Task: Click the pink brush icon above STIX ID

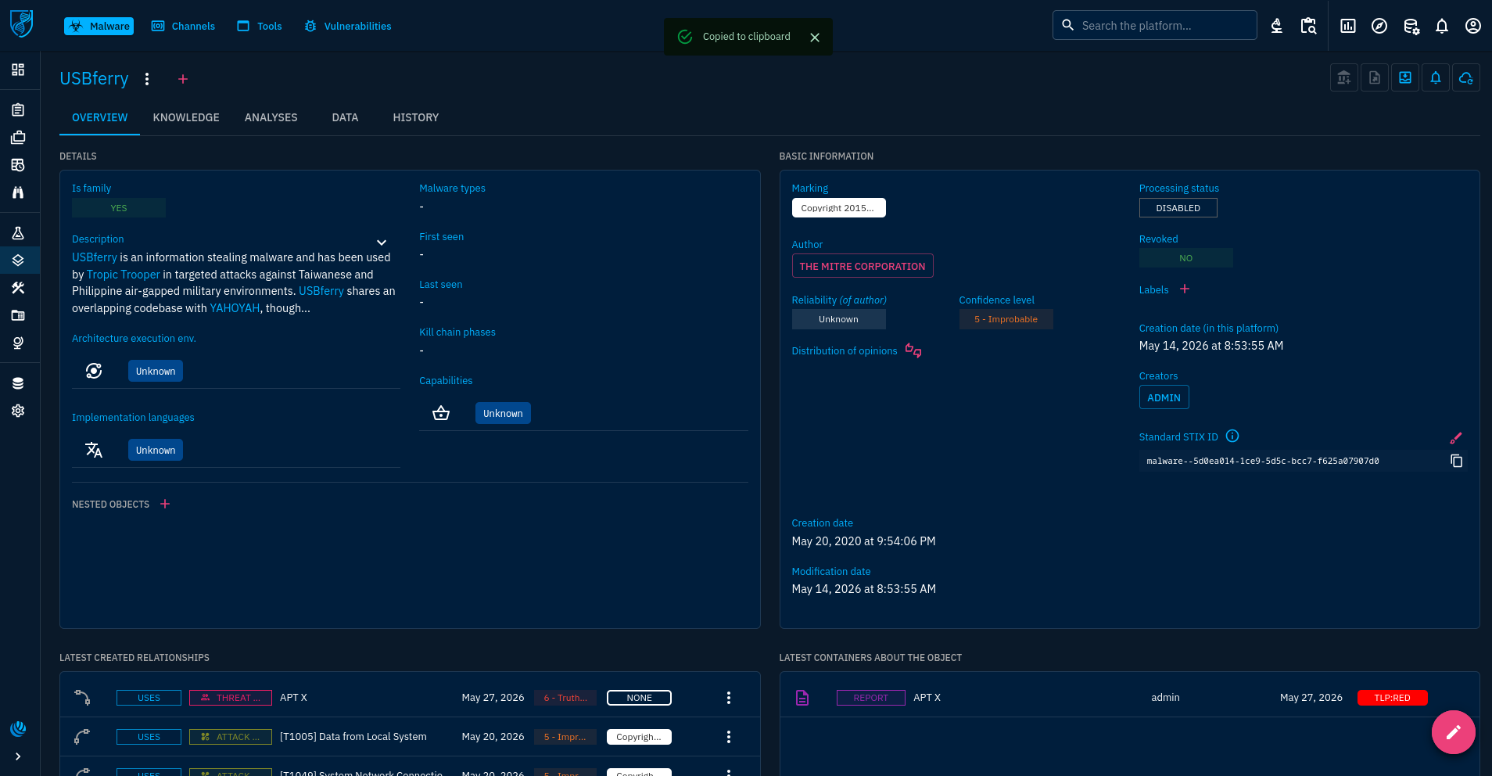Action: pyautogui.click(x=1456, y=438)
